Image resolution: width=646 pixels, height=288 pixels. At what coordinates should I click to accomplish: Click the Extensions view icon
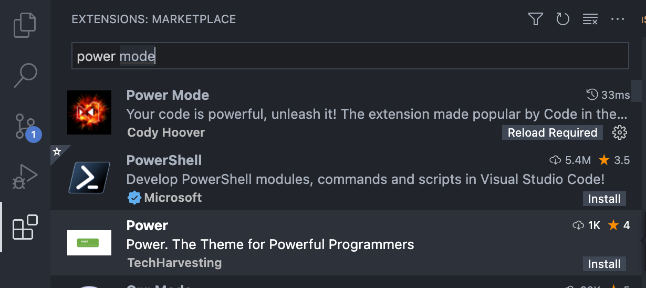point(25,227)
